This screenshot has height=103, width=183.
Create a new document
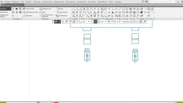(x=13, y=9)
